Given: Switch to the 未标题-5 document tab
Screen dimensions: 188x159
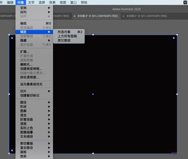Looking at the screenshot, I should tap(147, 16).
